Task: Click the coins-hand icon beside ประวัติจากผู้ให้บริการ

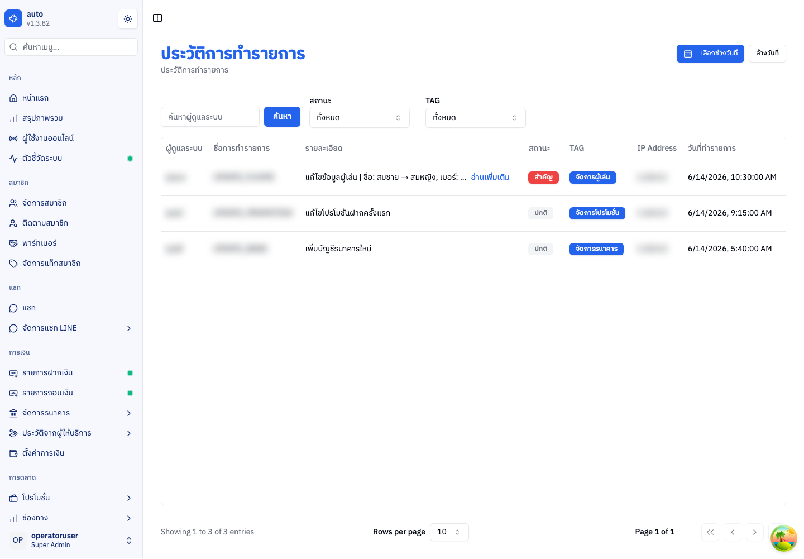Action: click(13, 433)
